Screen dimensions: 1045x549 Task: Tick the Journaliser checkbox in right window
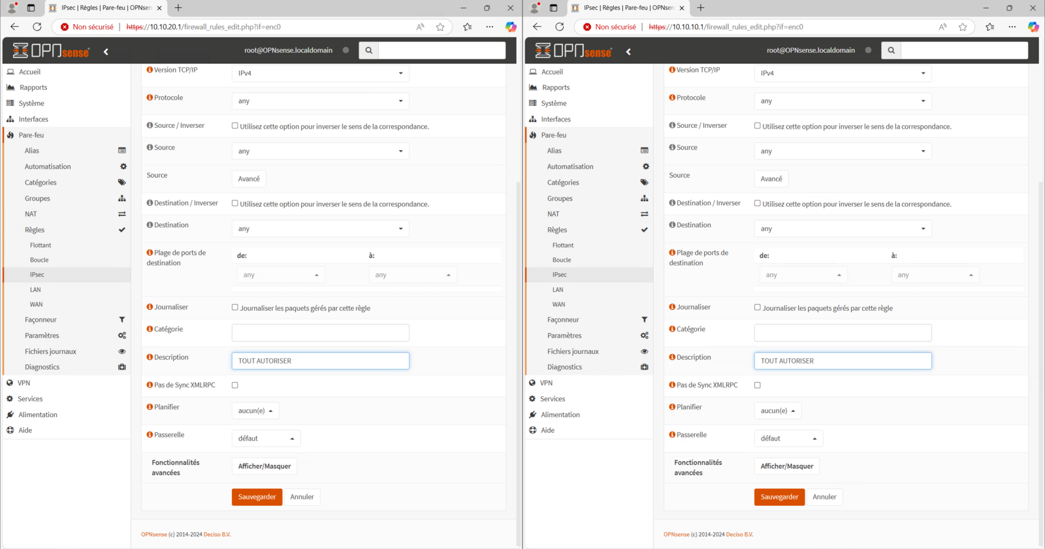click(758, 307)
